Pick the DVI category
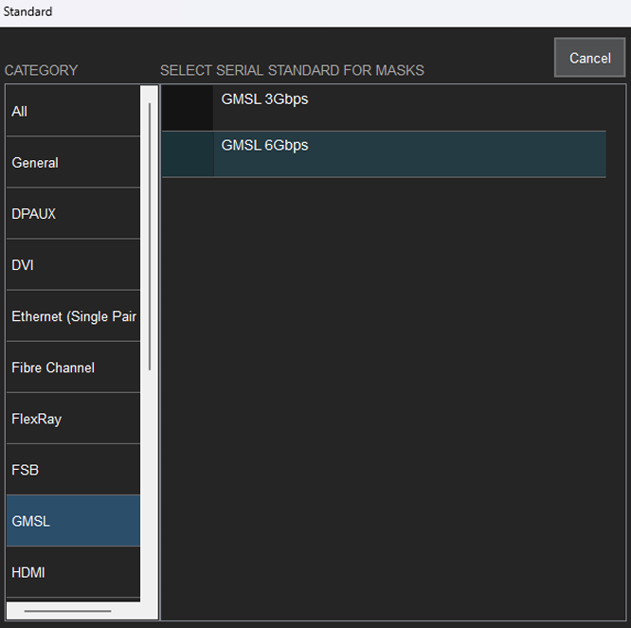 73,264
